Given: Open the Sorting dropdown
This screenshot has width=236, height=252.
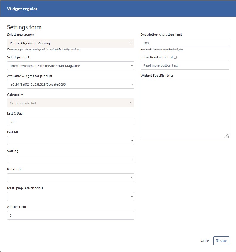Looking at the screenshot, I should coord(71,159).
